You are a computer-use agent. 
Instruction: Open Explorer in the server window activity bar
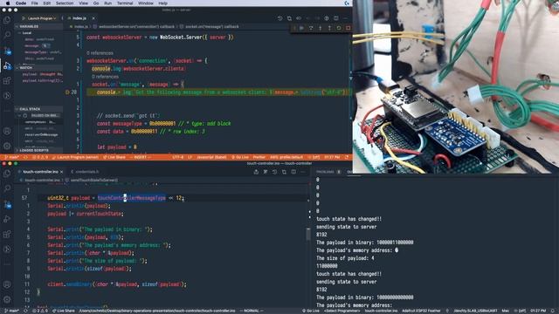pos(7,20)
